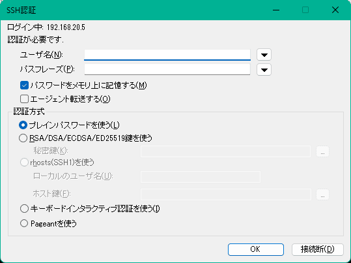Click the ユーザ名 input field

(167, 55)
